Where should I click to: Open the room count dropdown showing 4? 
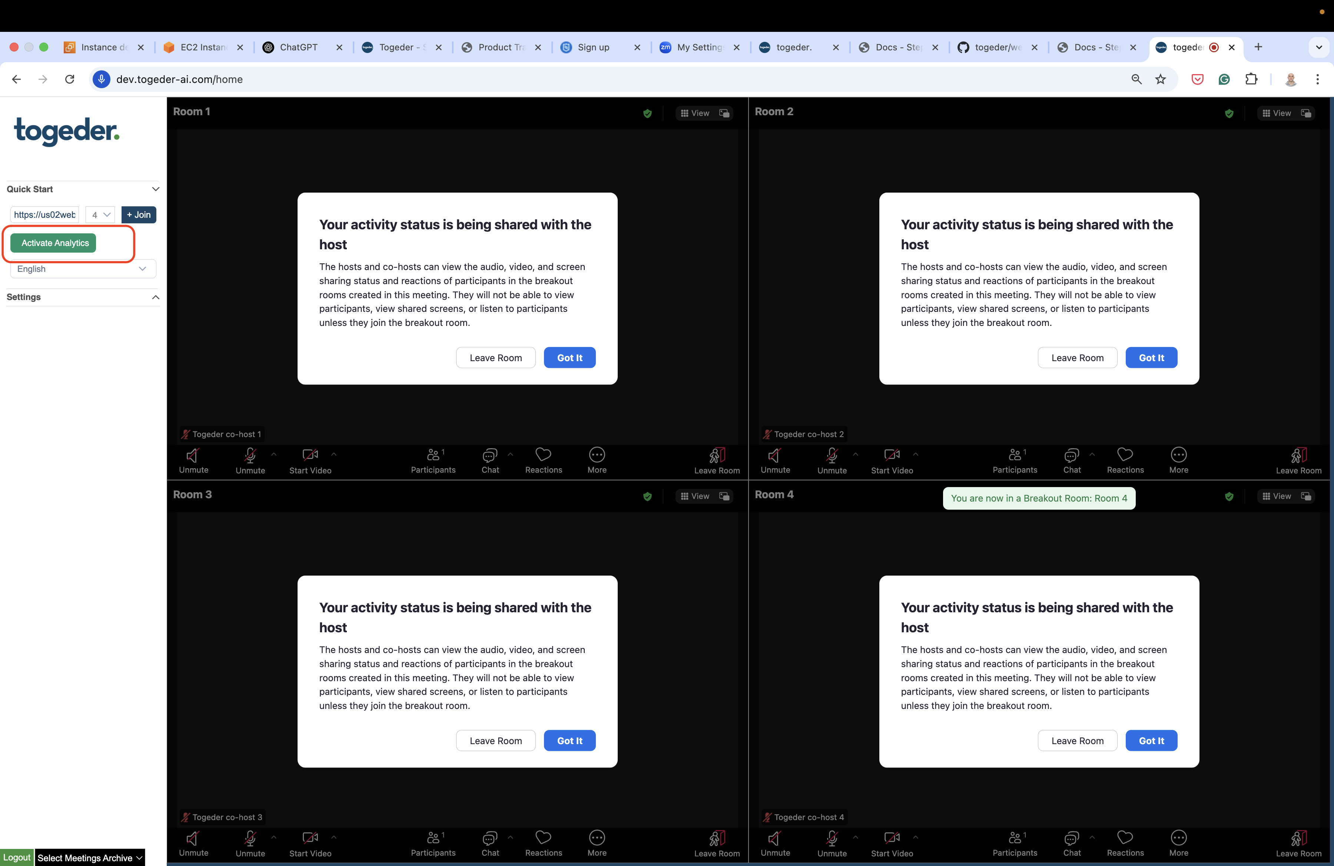100,214
